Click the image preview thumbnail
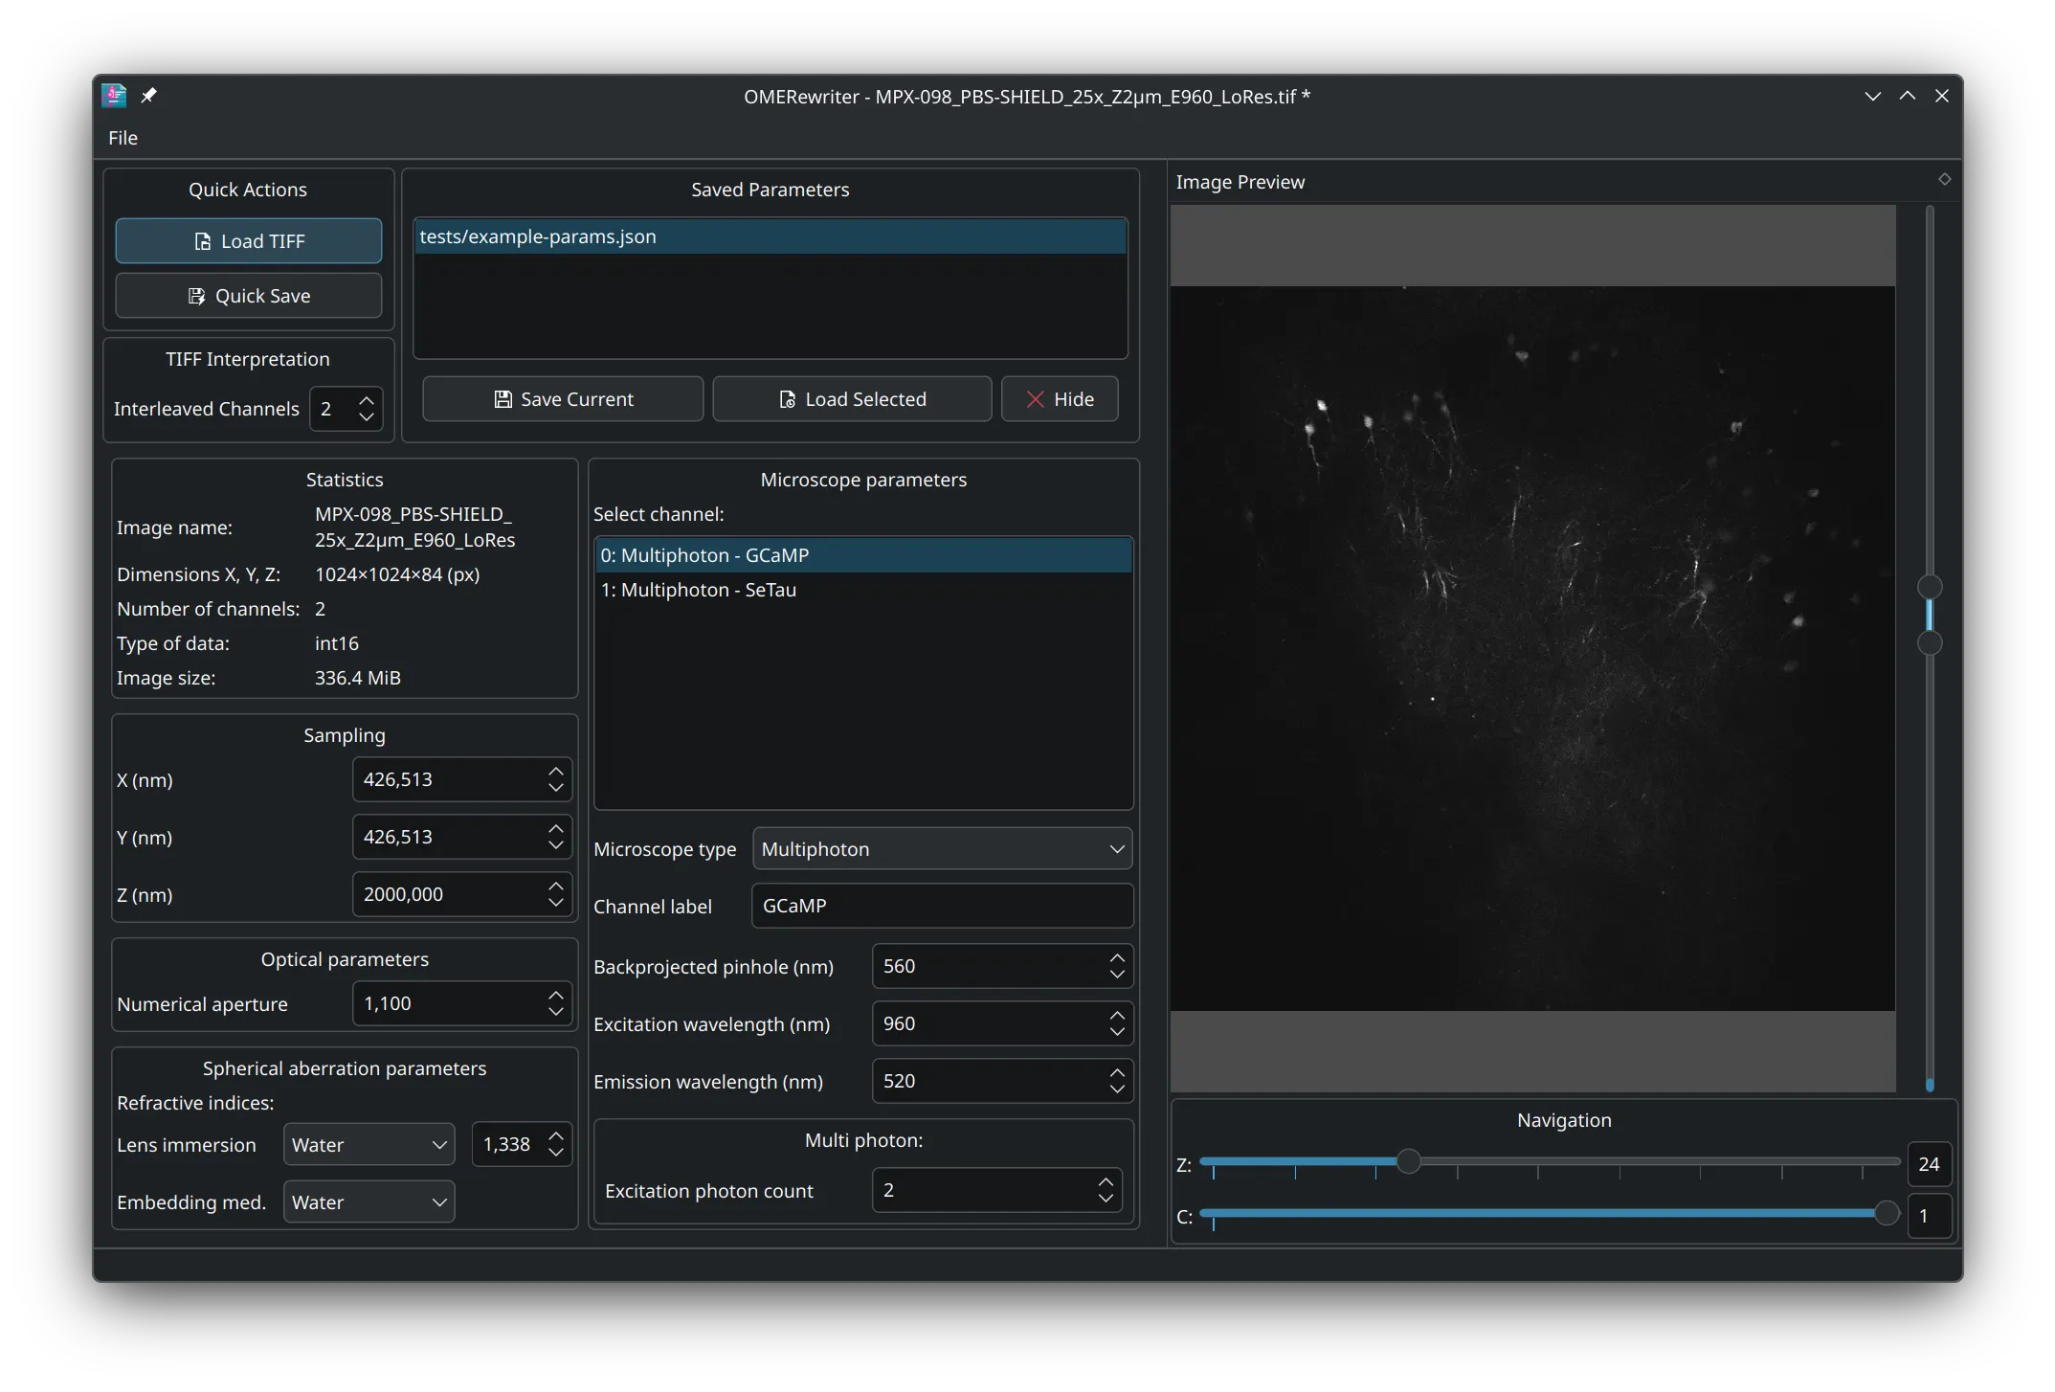 (x=1532, y=648)
